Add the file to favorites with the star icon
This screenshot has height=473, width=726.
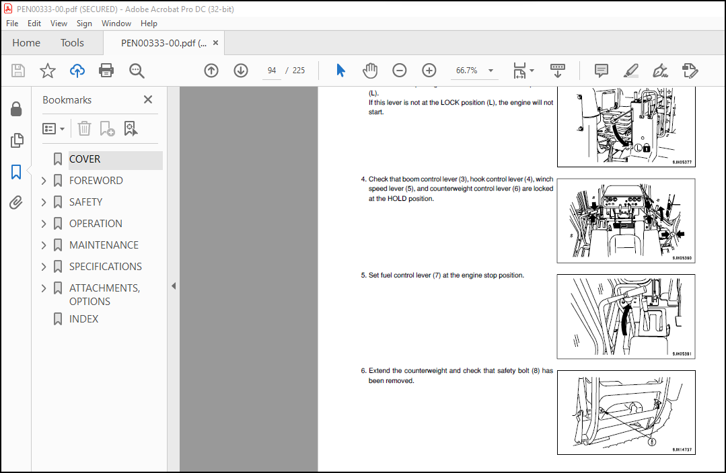pos(47,71)
